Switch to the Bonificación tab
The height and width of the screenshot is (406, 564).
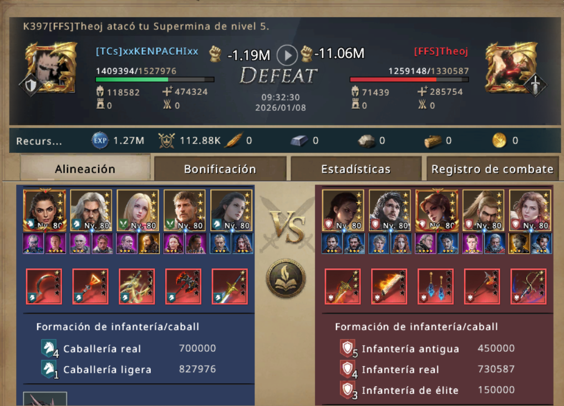(x=220, y=169)
